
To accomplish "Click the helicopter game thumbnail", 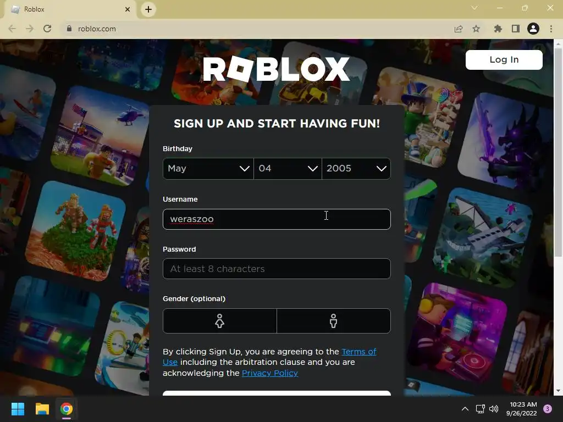I will coord(102,136).
